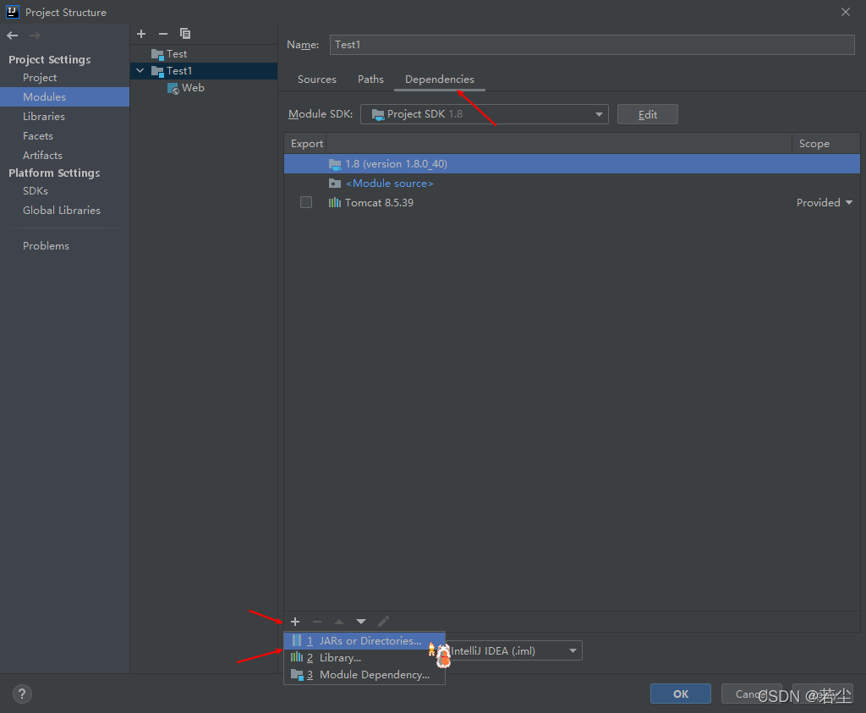
Task: Open the Module SDK dropdown
Action: (x=485, y=114)
